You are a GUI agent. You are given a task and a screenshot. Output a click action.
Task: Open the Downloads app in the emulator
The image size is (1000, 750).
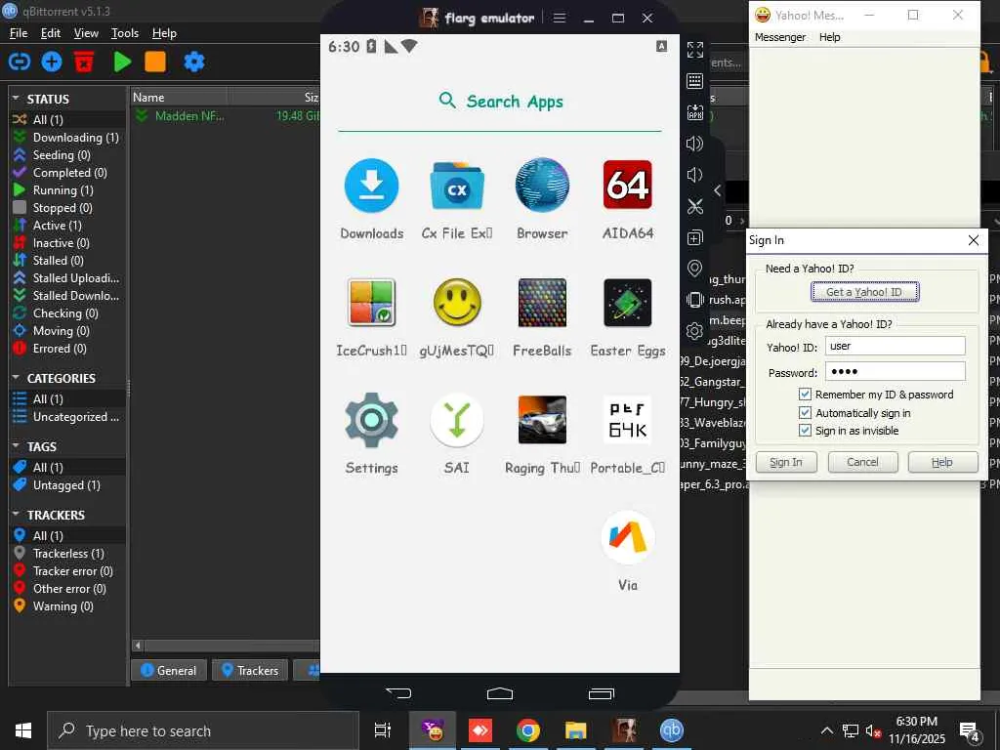pos(372,186)
